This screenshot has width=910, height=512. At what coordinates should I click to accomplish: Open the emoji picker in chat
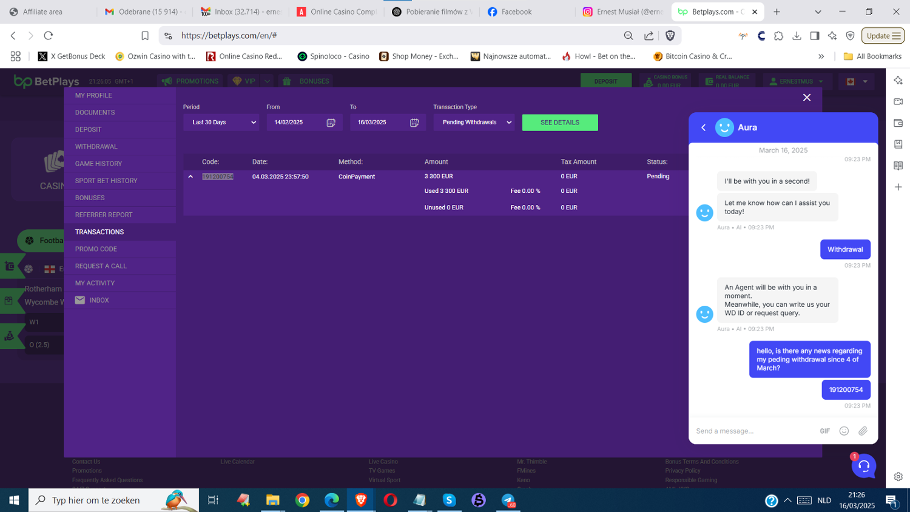[x=844, y=431]
